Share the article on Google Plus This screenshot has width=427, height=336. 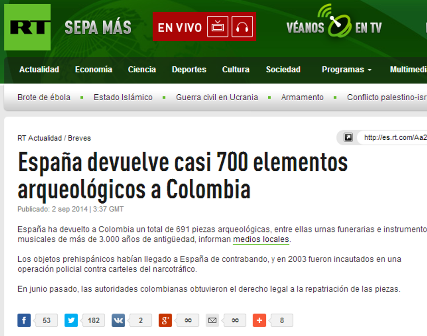click(165, 320)
